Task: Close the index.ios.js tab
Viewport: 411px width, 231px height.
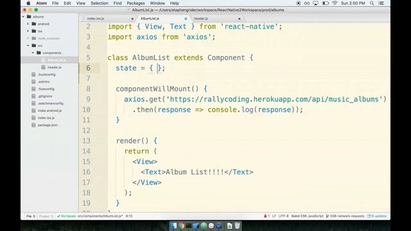Action: tap(132, 19)
